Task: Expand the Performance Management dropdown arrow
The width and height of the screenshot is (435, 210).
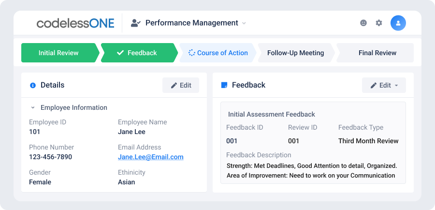Action: [x=244, y=23]
